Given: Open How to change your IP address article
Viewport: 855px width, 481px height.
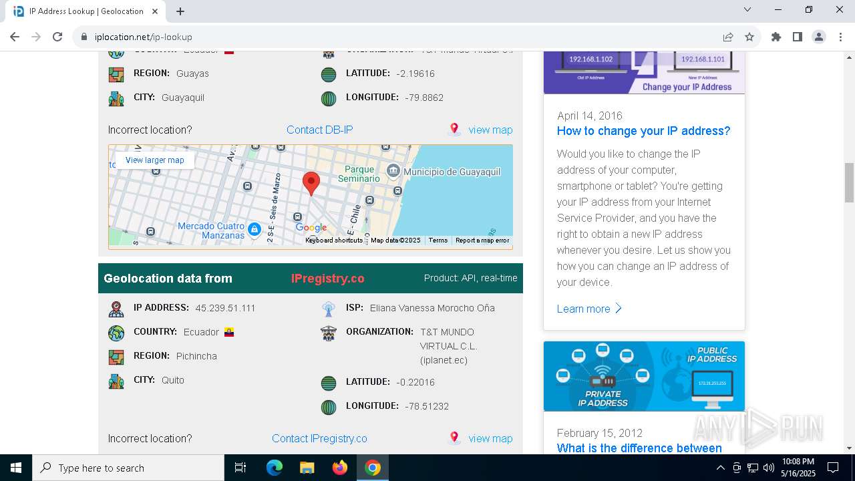Looking at the screenshot, I should pos(643,131).
